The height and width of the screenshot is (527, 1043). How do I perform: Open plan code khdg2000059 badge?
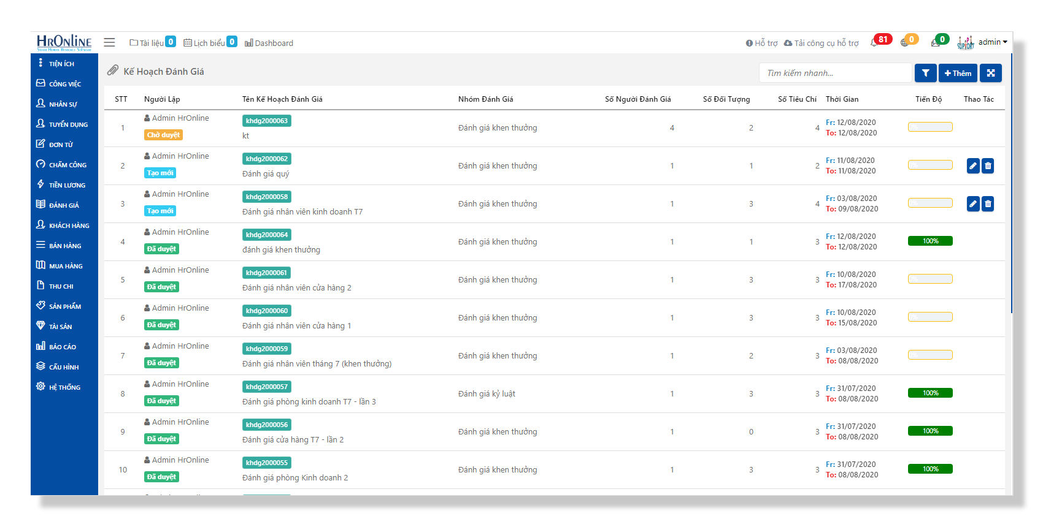coord(267,349)
